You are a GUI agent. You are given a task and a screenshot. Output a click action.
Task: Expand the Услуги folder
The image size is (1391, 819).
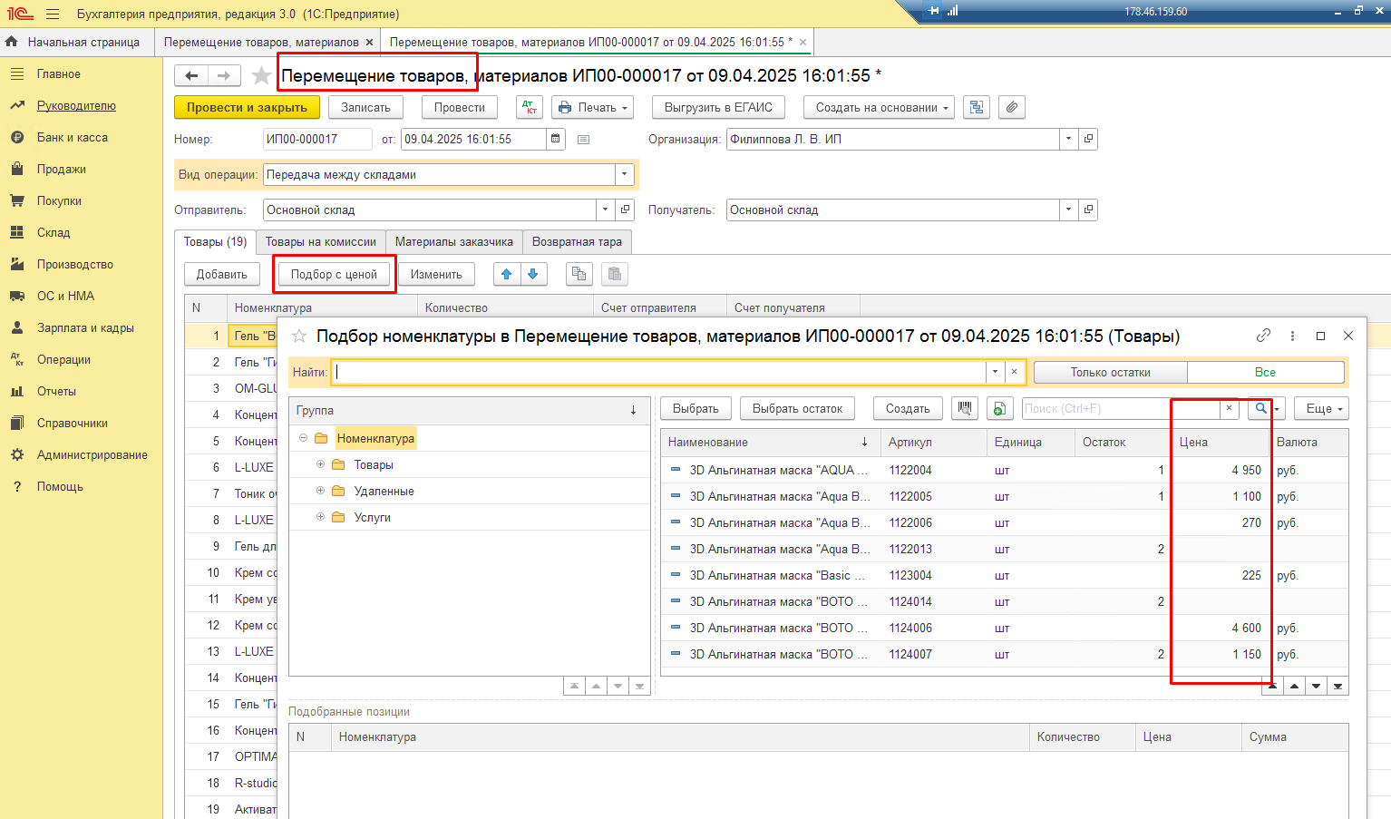[320, 517]
